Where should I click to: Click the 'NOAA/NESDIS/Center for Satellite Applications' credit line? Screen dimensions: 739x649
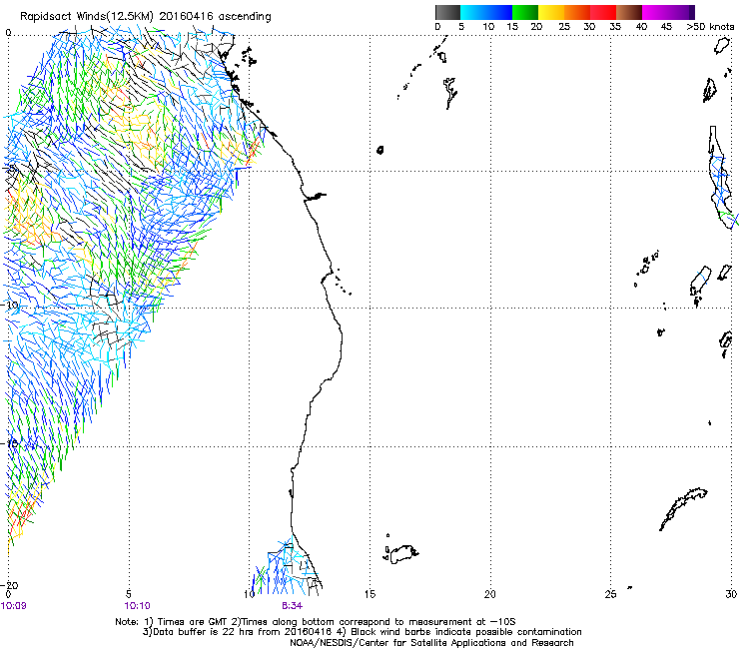coord(431,643)
